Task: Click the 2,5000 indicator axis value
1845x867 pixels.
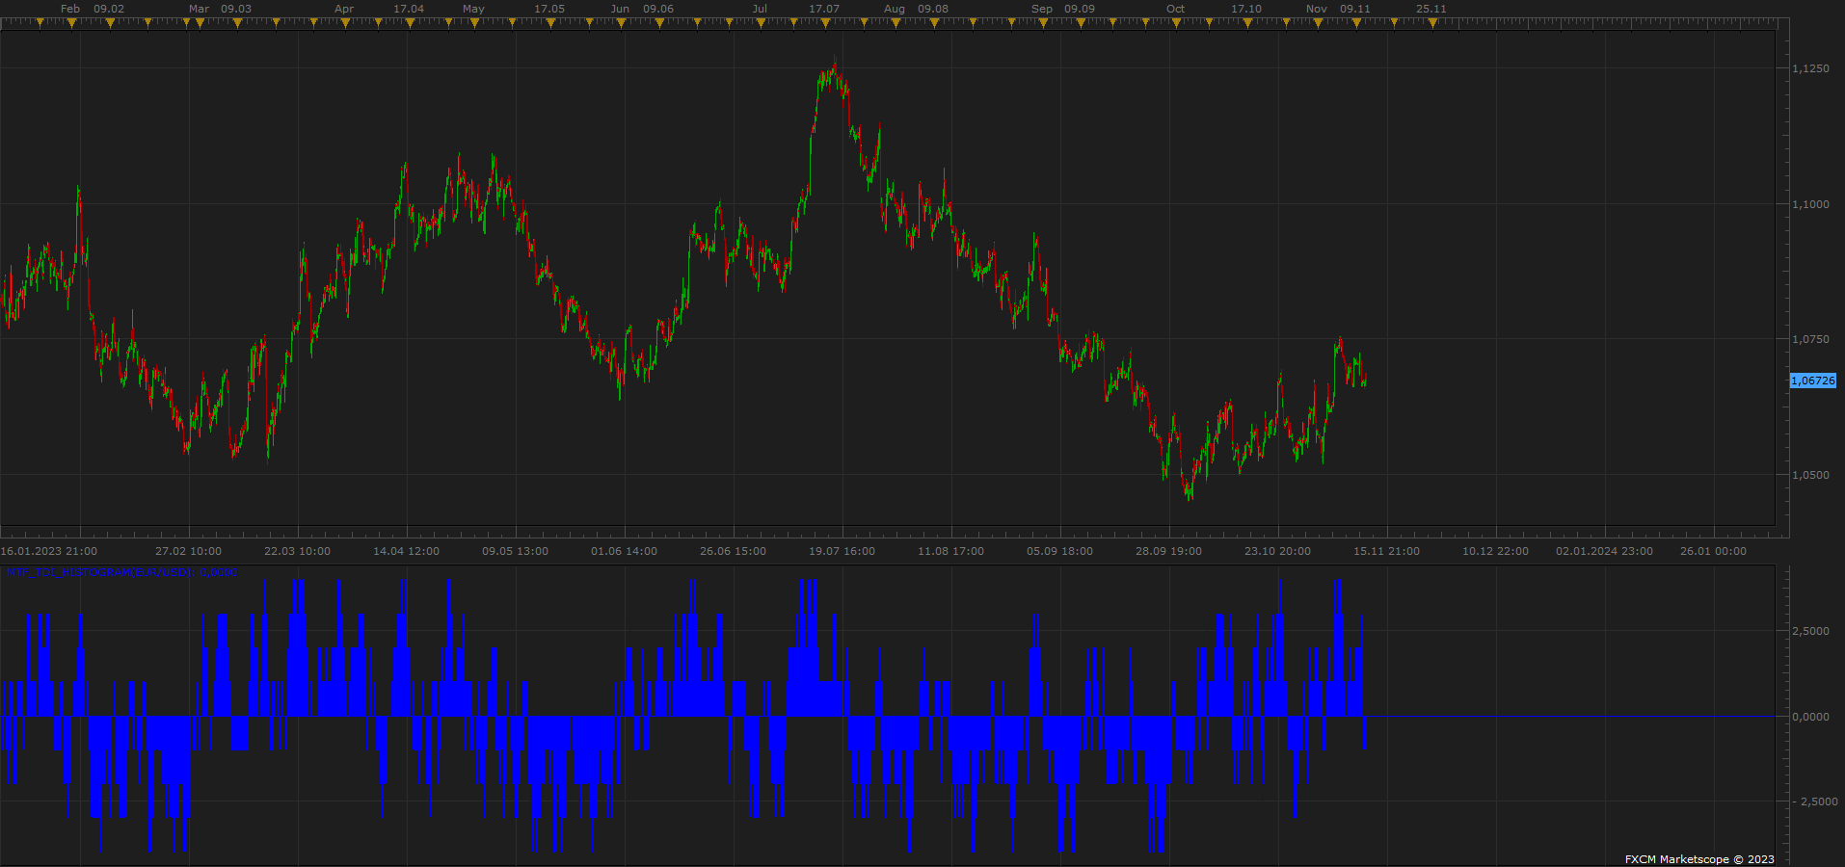Action: [x=1810, y=631]
